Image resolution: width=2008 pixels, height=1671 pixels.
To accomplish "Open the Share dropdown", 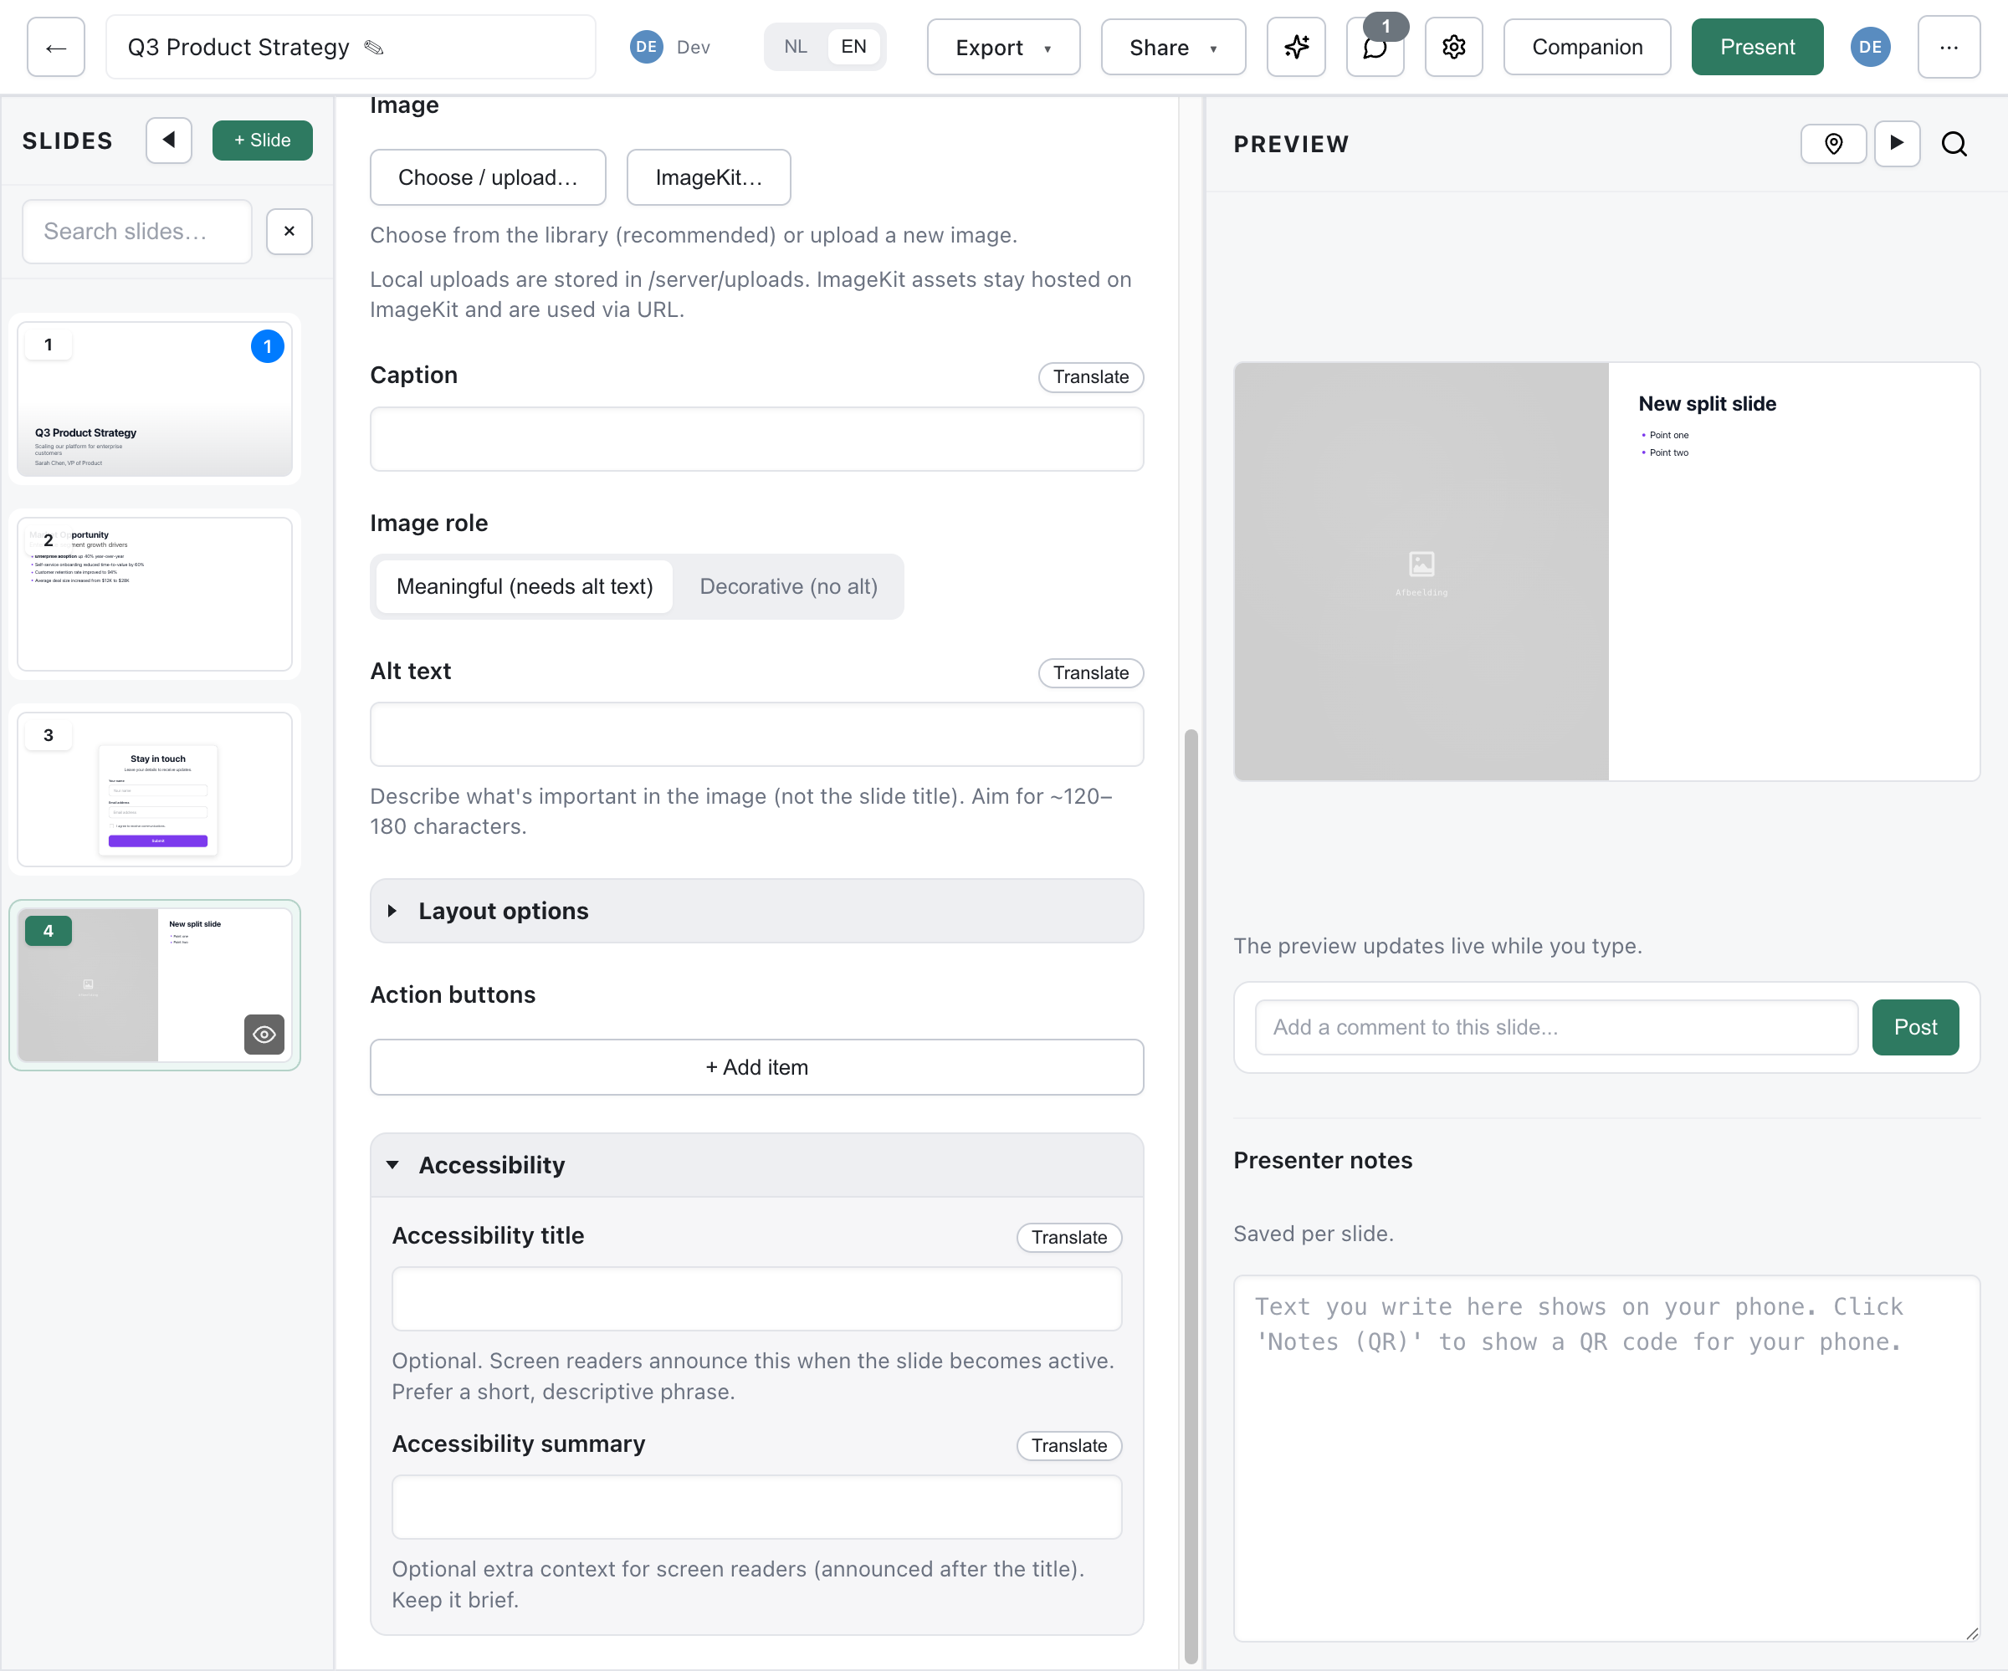I will (1172, 47).
